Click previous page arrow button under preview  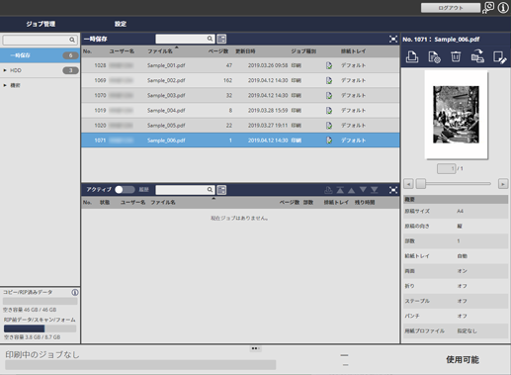click(408, 184)
